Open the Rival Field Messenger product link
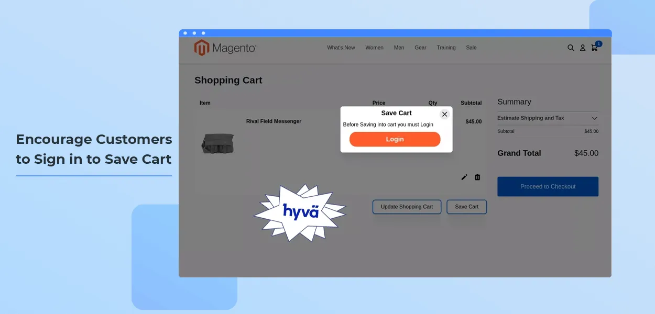Image resolution: width=655 pixels, height=314 pixels. 274,121
